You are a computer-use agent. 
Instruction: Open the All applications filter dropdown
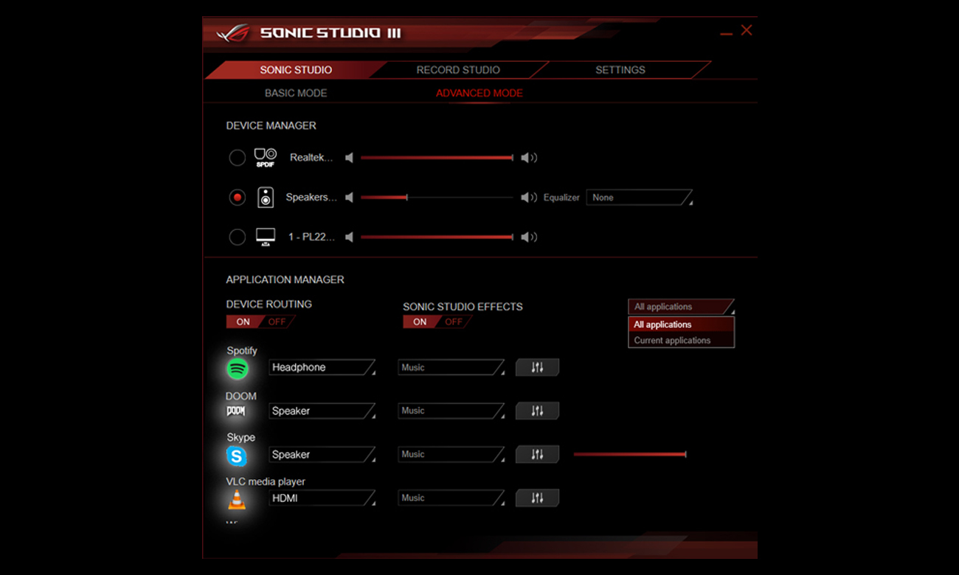[681, 307]
